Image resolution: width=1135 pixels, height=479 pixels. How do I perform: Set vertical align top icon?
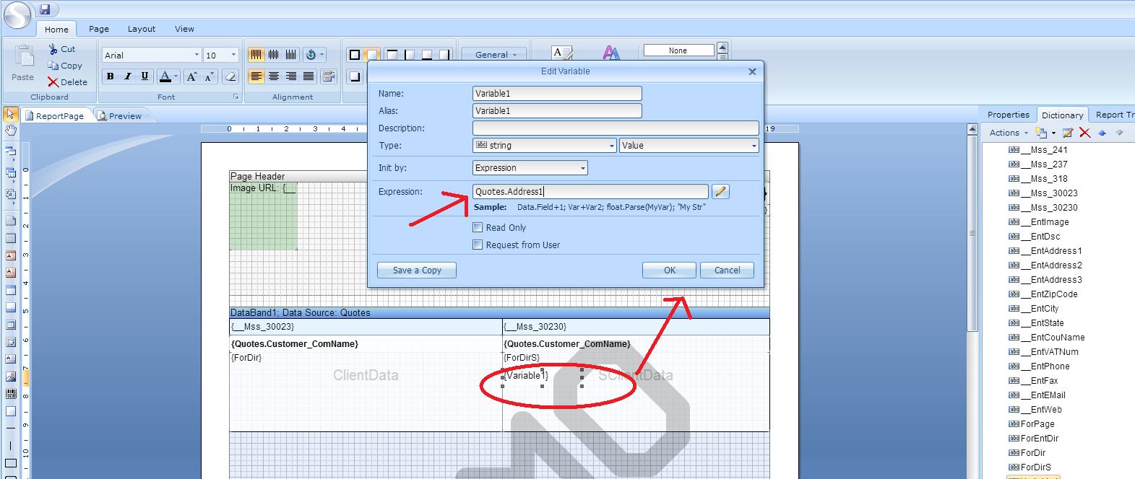[x=256, y=55]
